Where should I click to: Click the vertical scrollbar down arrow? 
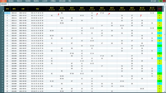coord(165,91)
